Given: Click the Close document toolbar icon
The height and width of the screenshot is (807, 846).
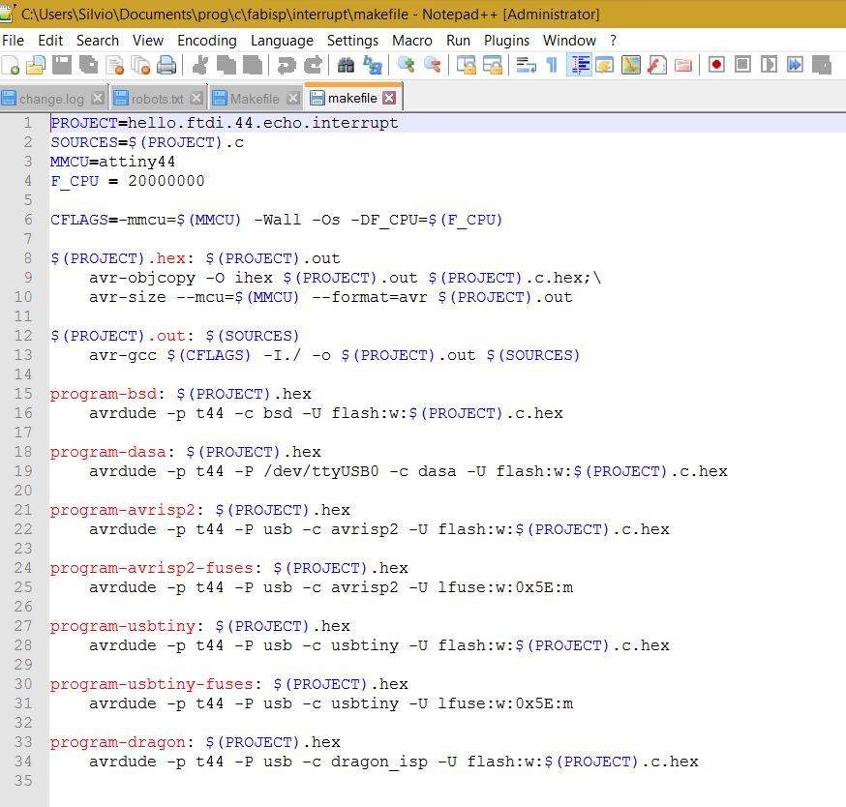Looking at the screenshot, I should coord(115,65).
